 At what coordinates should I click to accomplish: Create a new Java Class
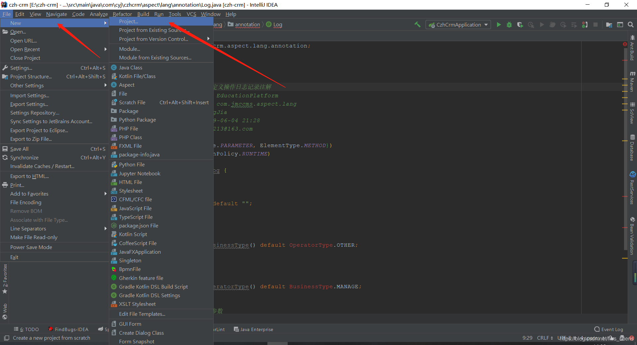tap(161, 67)
